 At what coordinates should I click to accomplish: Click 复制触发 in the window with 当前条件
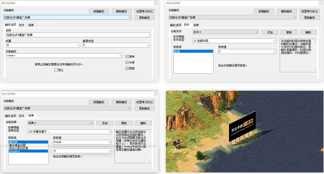(x=309, y=18)
